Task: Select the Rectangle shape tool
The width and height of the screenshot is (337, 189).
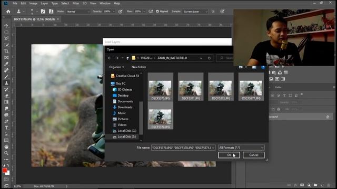Action: click(x=6, y=141)
